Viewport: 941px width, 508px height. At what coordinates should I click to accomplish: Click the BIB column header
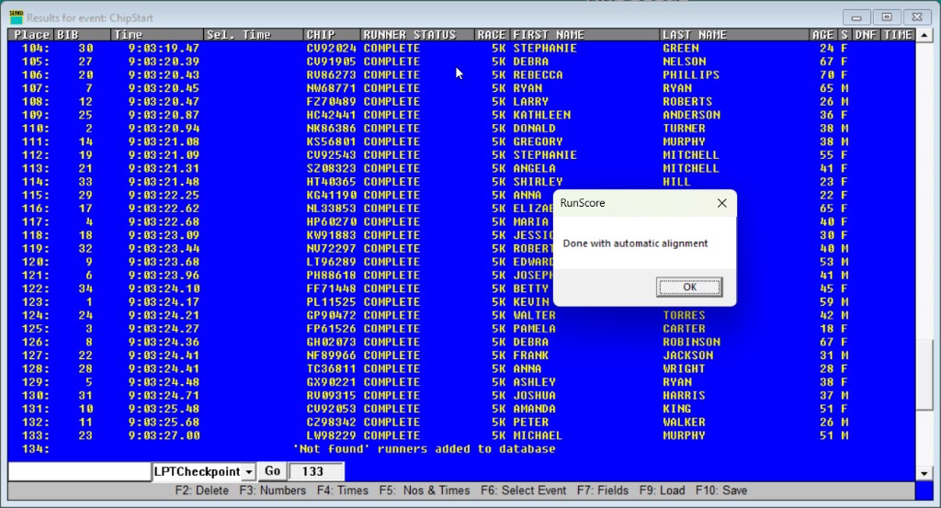tap(83, 35)
